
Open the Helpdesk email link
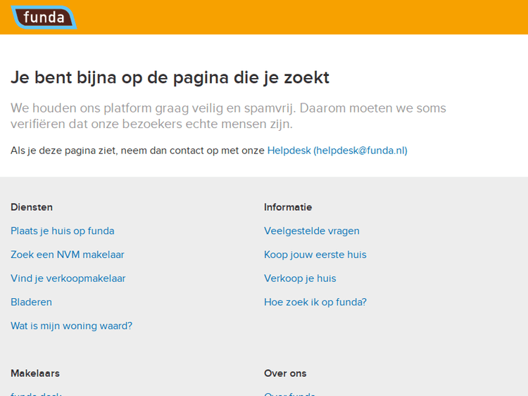(x=337, y=151)
